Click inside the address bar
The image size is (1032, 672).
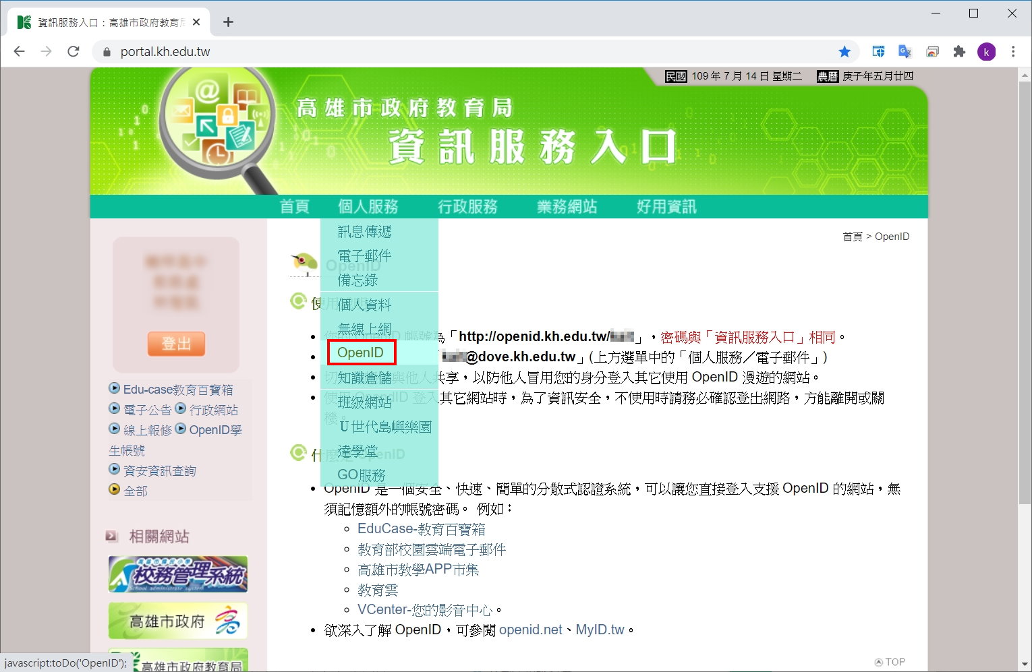(x=405, y=51)
